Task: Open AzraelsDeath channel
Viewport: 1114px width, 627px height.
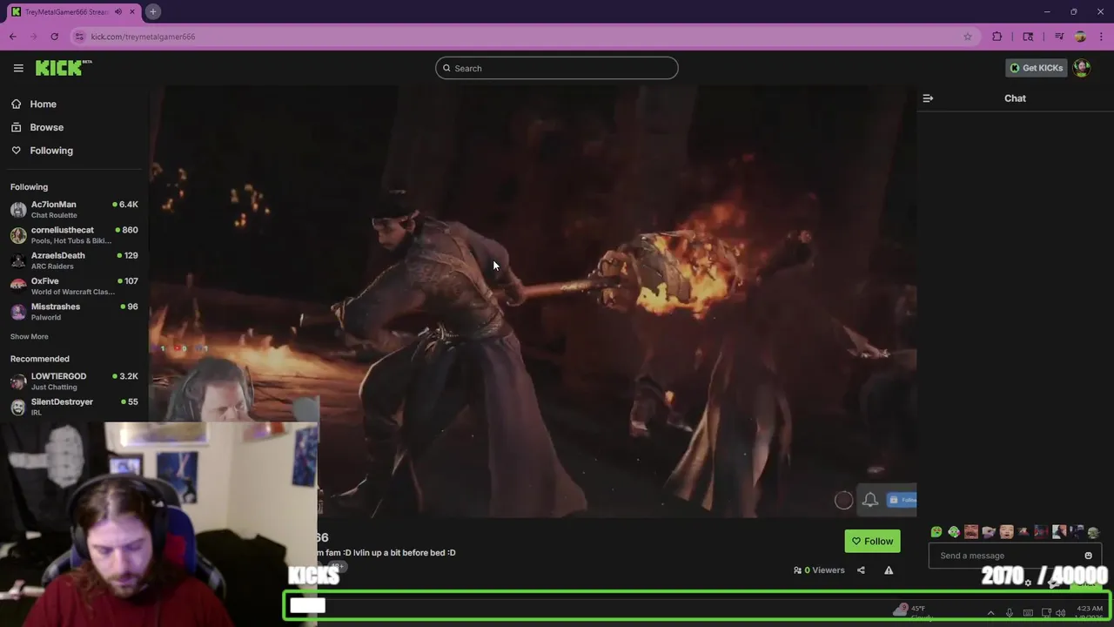Action: coord(74,260)
